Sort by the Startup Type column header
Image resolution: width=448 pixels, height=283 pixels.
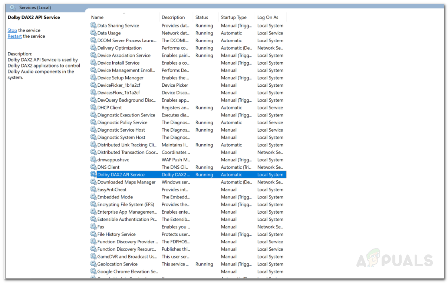[234, 17]
